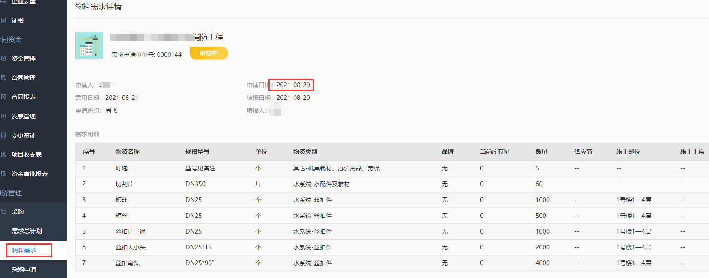This screenshot has width=709, height=278.
Task: Click the 灯泡 material name cell
Action: click(x=122, y=168)
